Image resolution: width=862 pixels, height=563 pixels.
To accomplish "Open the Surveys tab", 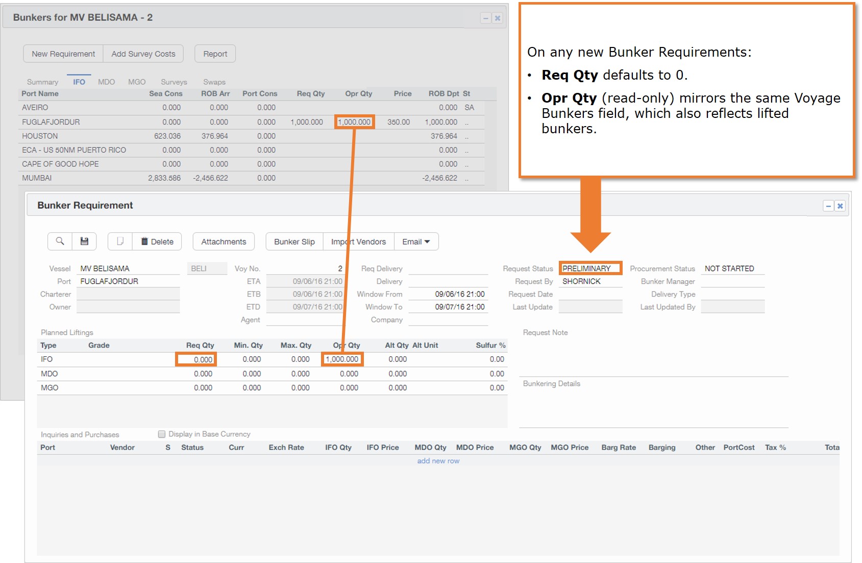I will tap(174, 82).
